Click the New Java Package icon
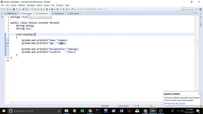 (63, 9)
